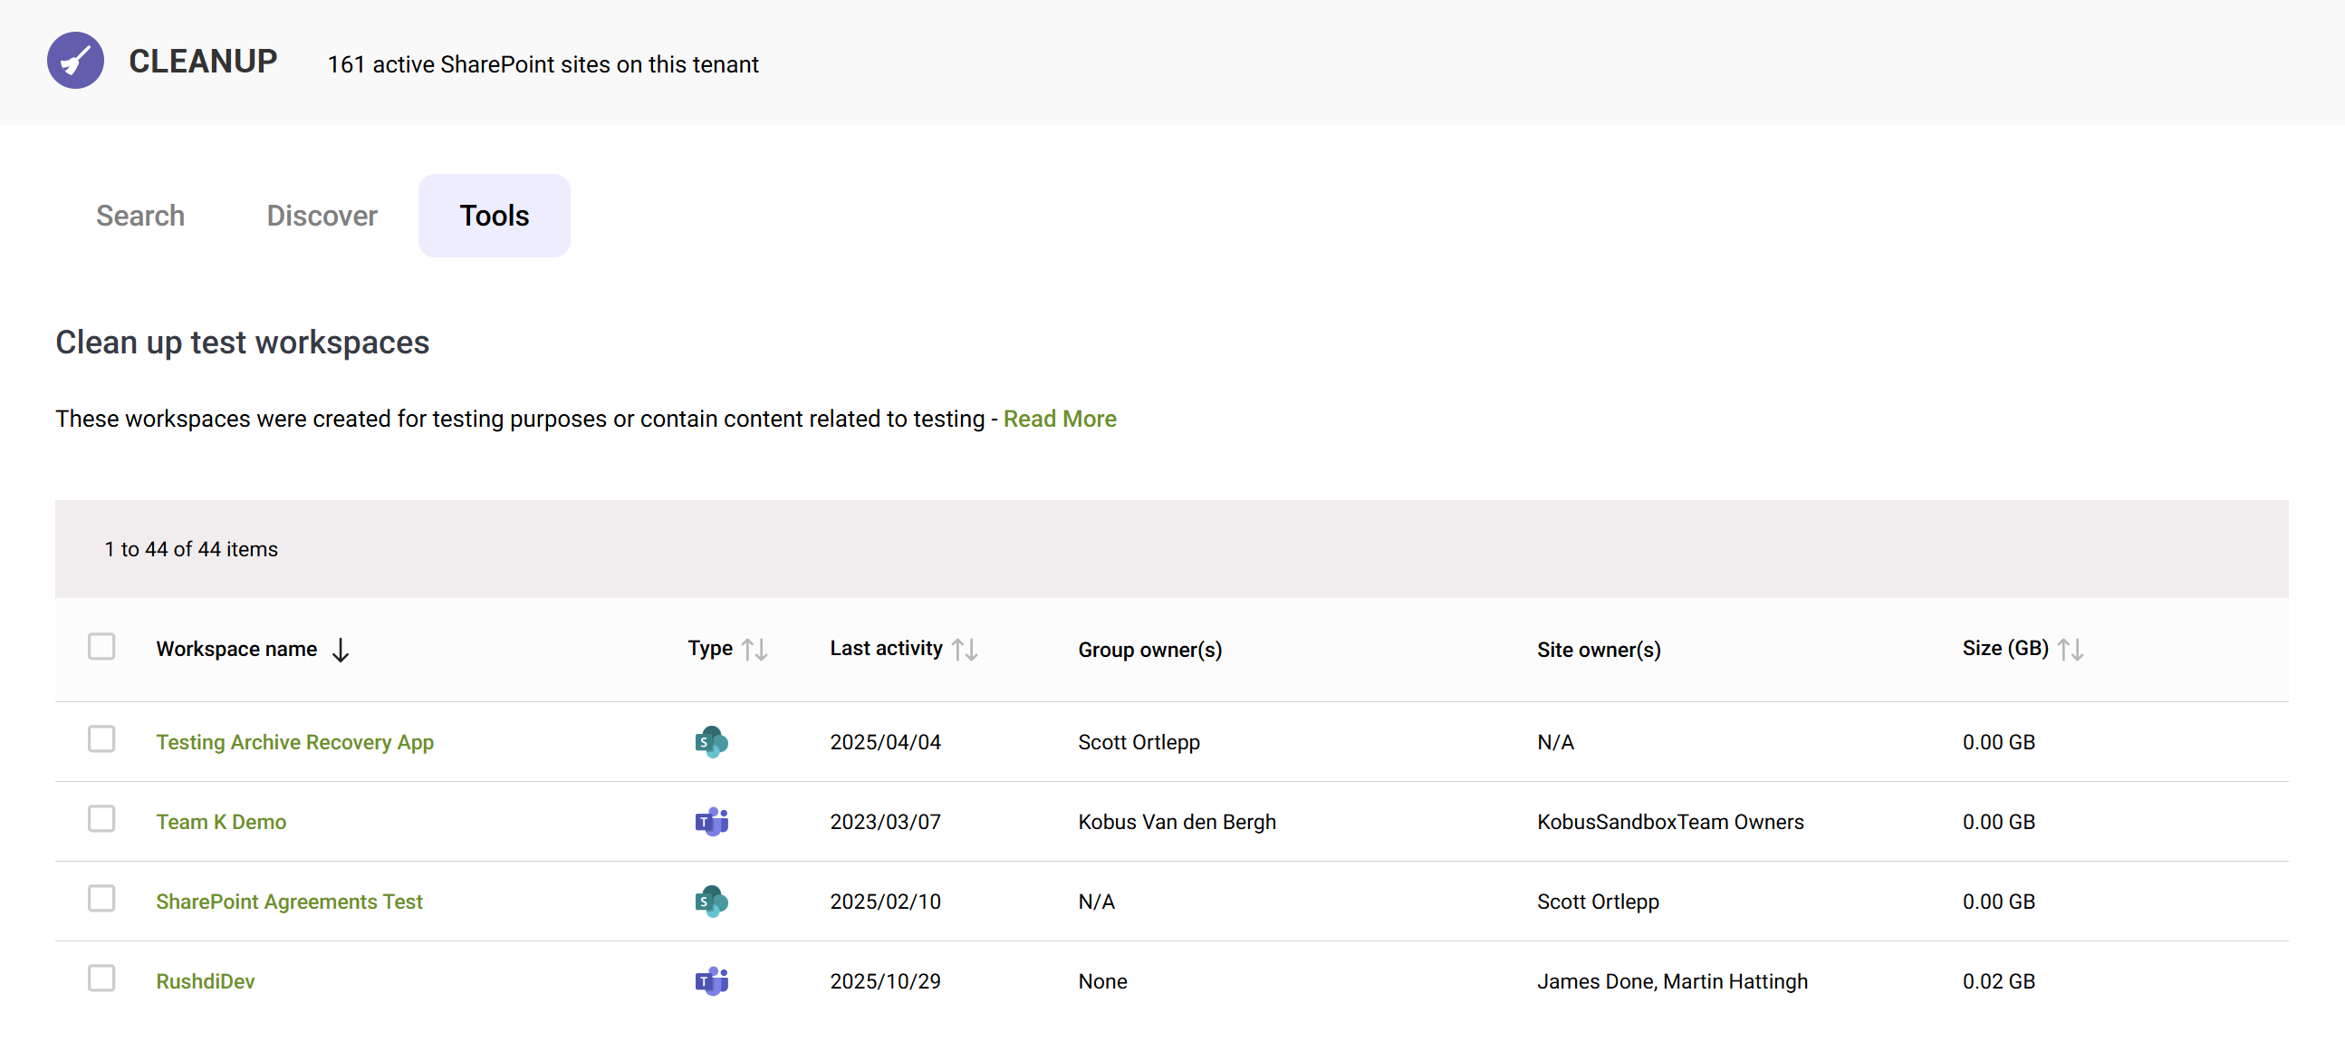Open Testing Archive Recovery App workspace link

[294, 742]
